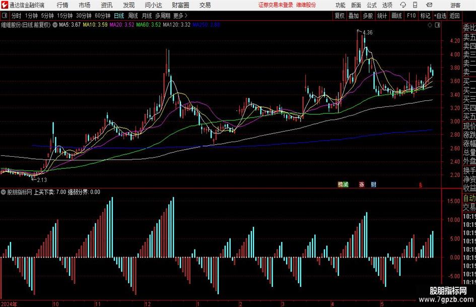Click the 榜 event marker

click(341, 184)
